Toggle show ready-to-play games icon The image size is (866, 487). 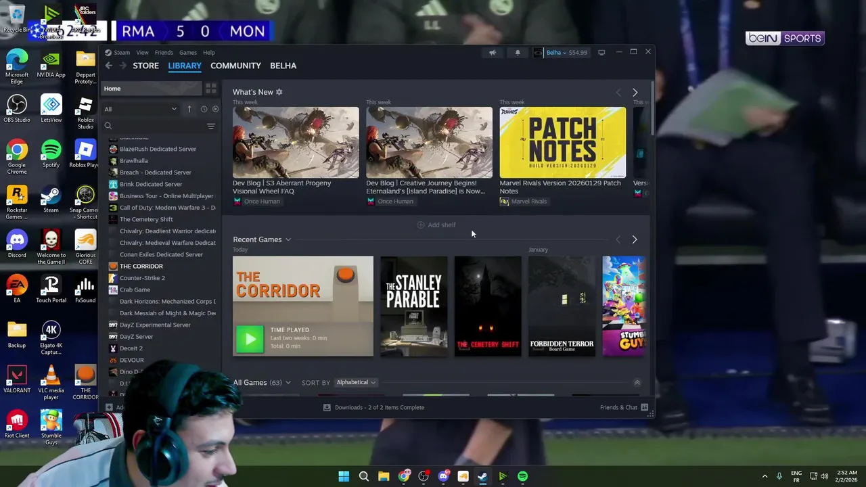[215, 109]
